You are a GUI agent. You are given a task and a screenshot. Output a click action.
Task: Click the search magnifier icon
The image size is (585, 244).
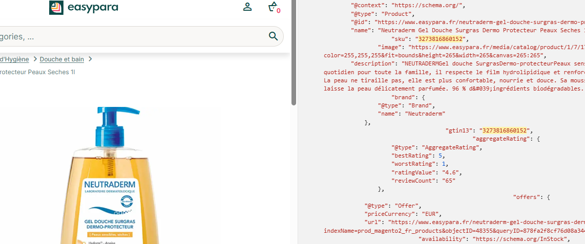[273, 36]
